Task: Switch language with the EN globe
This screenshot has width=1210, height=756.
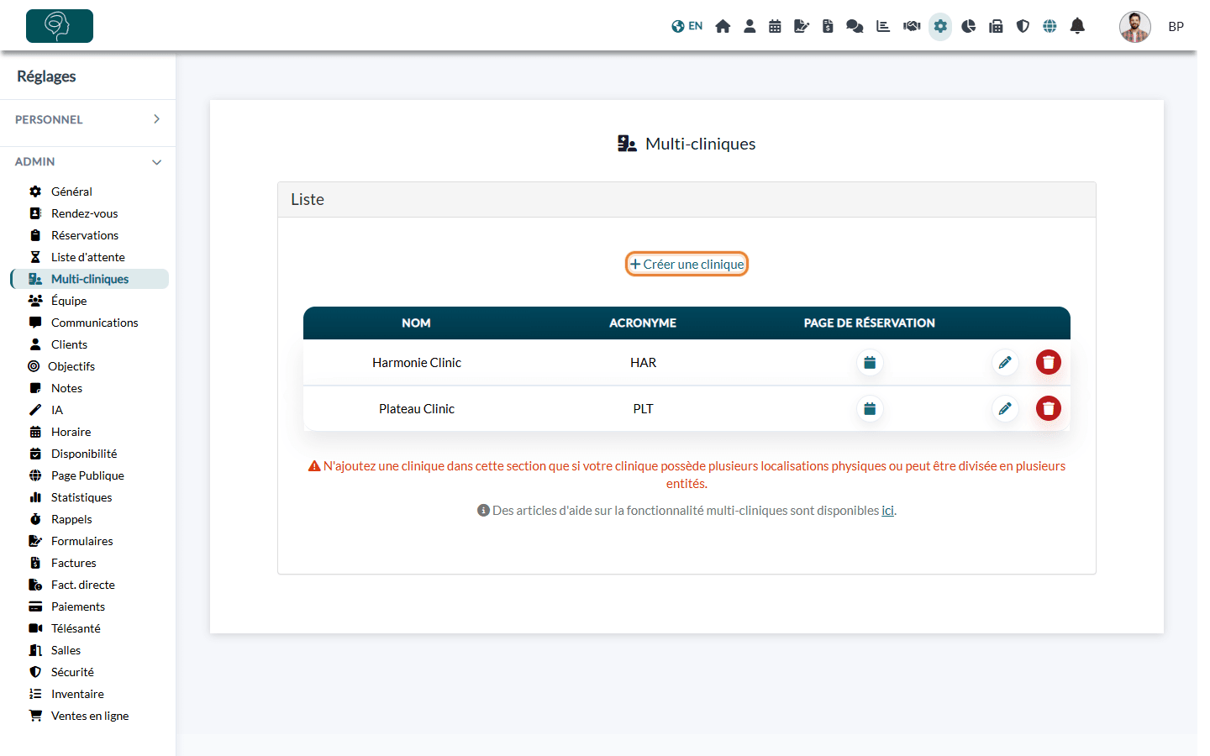Action: point(687,26)
